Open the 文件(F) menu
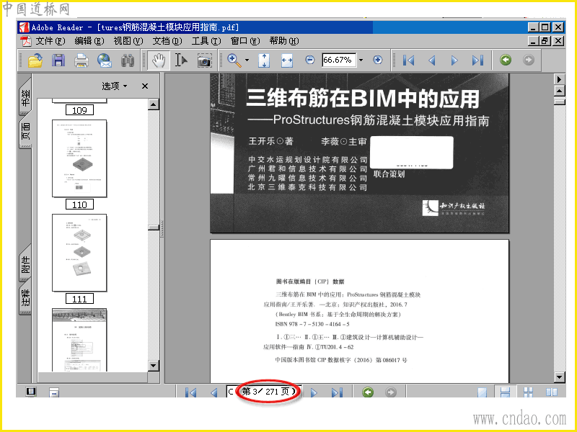The height and width of the screenshot is (432, 577). click(x=50, y=41)
